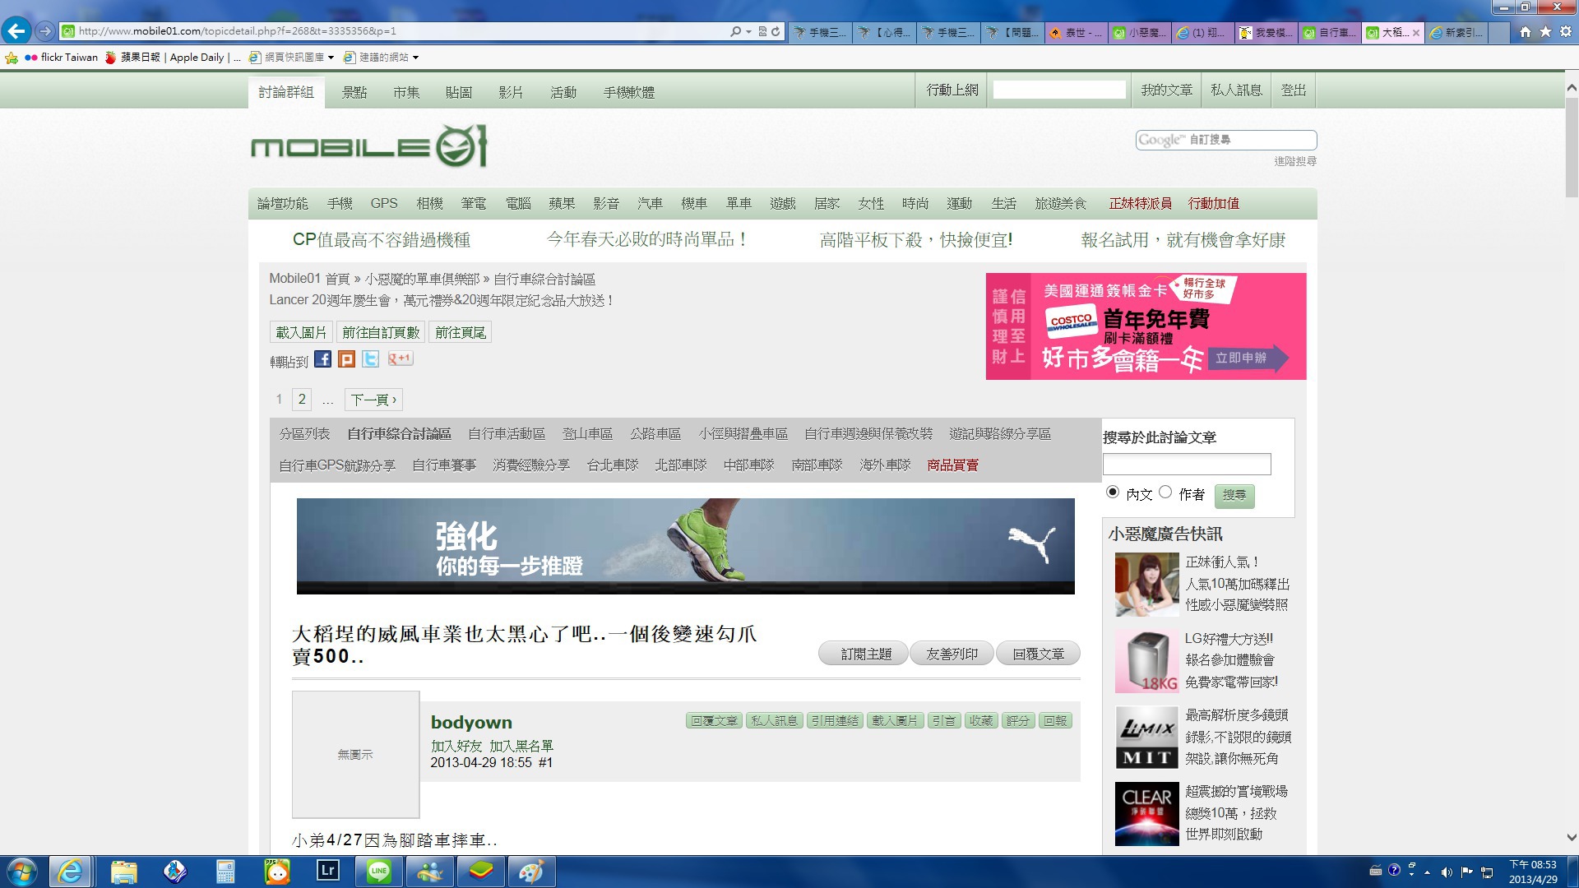The height and width of the screenshot is (888, 1579).
Task: Open Lightroom from the taskbar
Action: [327, 871]
